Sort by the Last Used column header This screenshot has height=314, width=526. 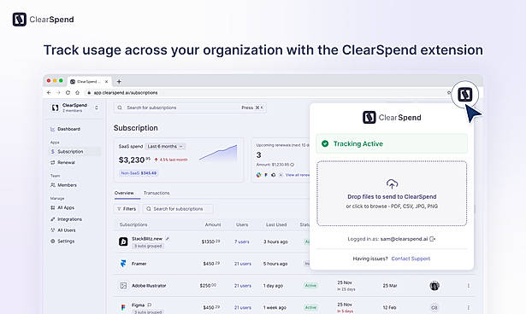(x=276, y=224)
